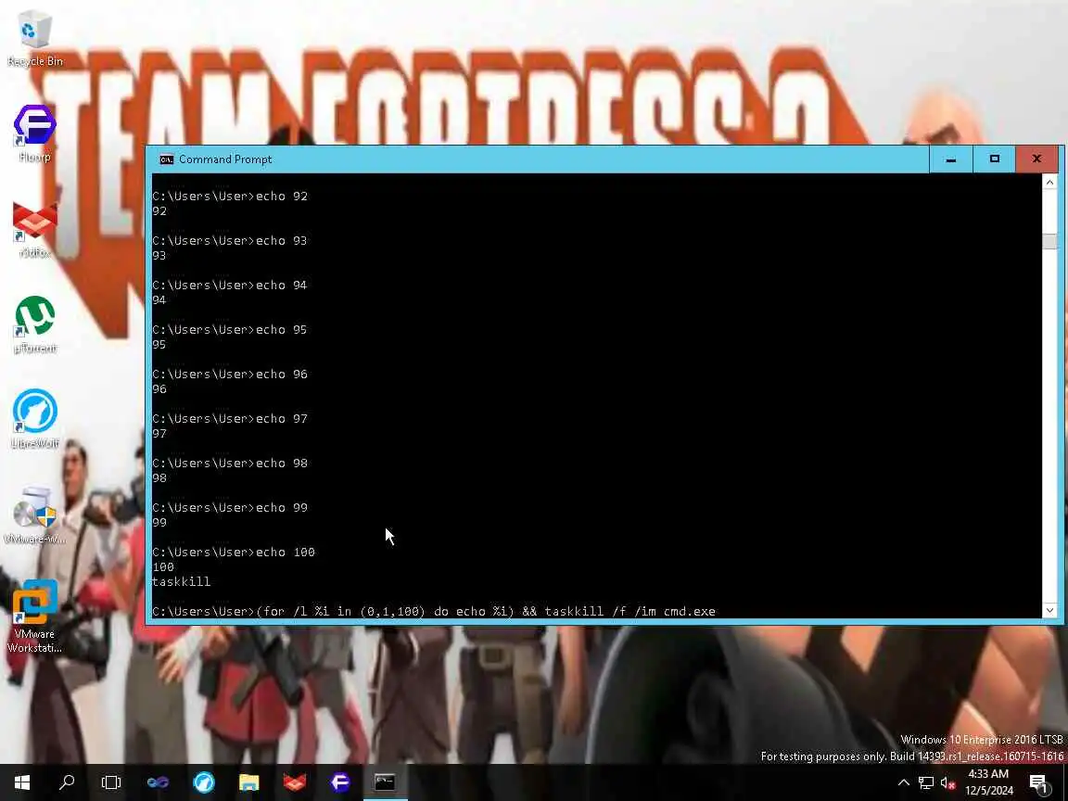
Task: Open the VMware-w... installer icon
Action: pyautogui.click(x=34, y=515)
